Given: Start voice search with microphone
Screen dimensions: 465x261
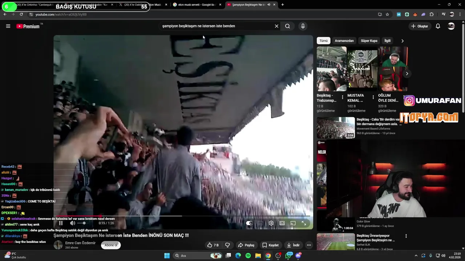Looking at the screenshot, I should point(303,26).
